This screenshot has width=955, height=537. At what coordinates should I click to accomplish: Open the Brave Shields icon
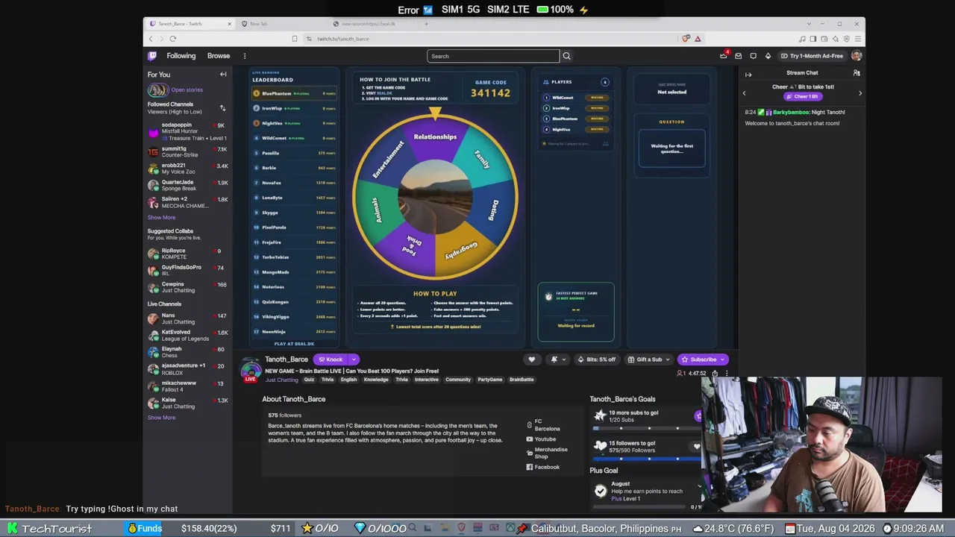pyautogui.click(x=686, y=39)
